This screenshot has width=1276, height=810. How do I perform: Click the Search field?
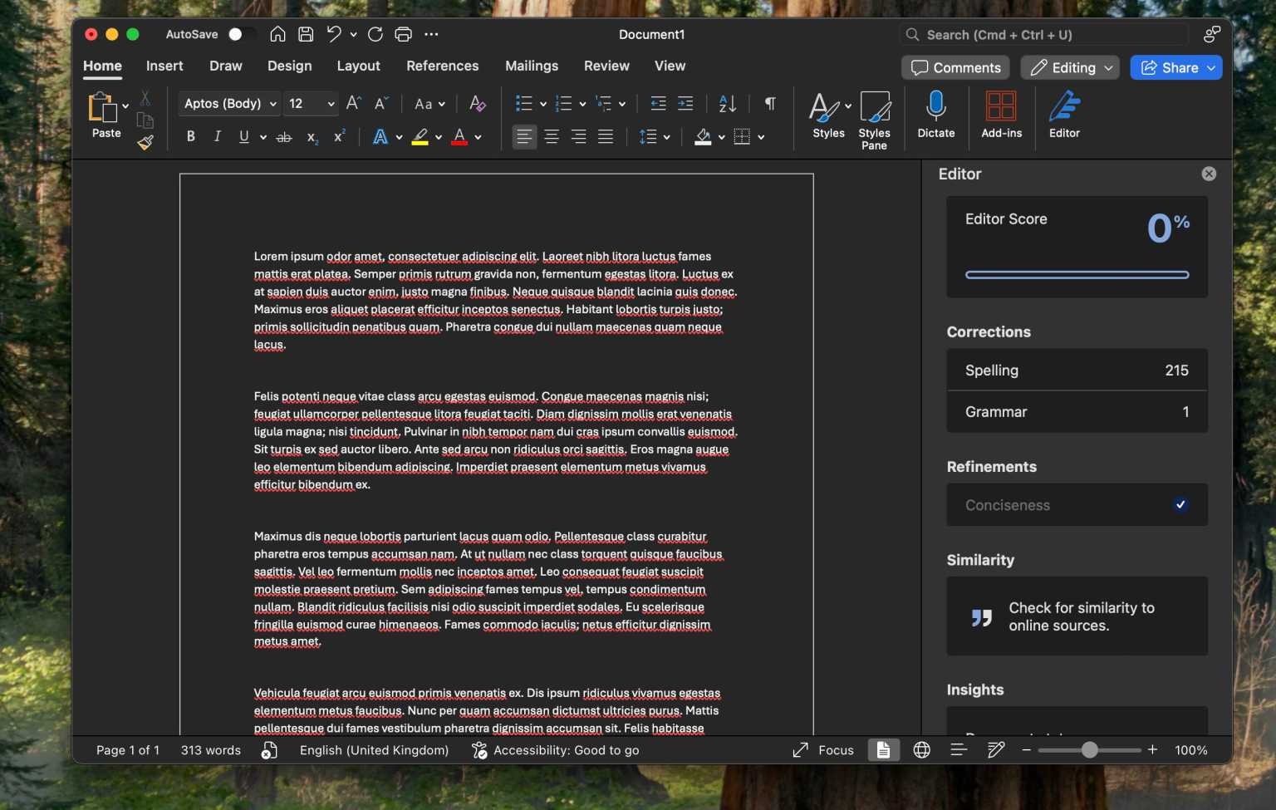(1042, 35)
